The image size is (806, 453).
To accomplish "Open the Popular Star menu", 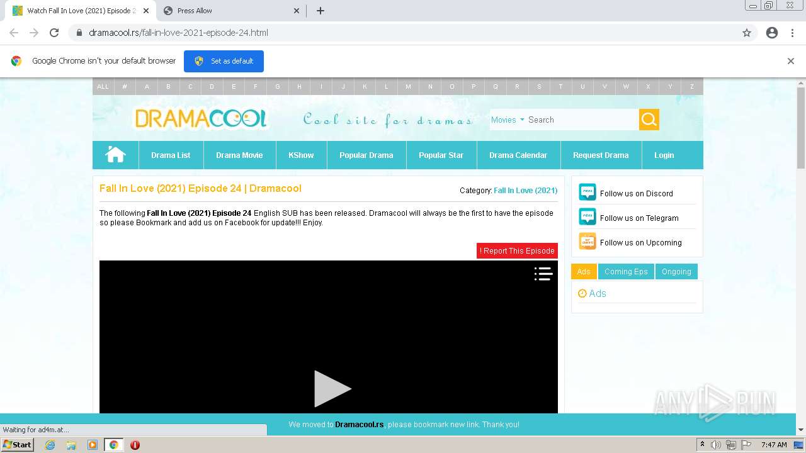I will 441,155.
